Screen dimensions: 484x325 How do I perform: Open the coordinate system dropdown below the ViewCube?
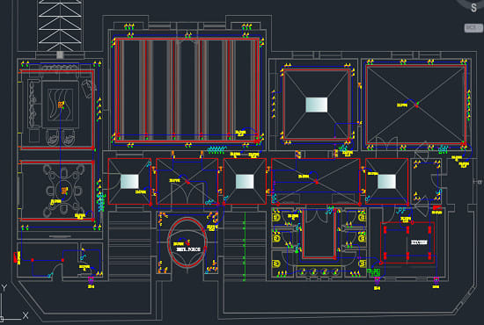pos(473,28)
